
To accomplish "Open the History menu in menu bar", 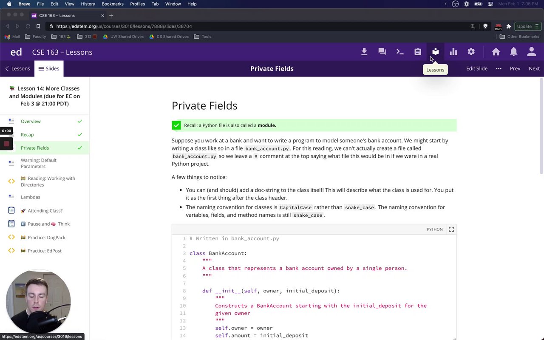I will coord(88,4).
